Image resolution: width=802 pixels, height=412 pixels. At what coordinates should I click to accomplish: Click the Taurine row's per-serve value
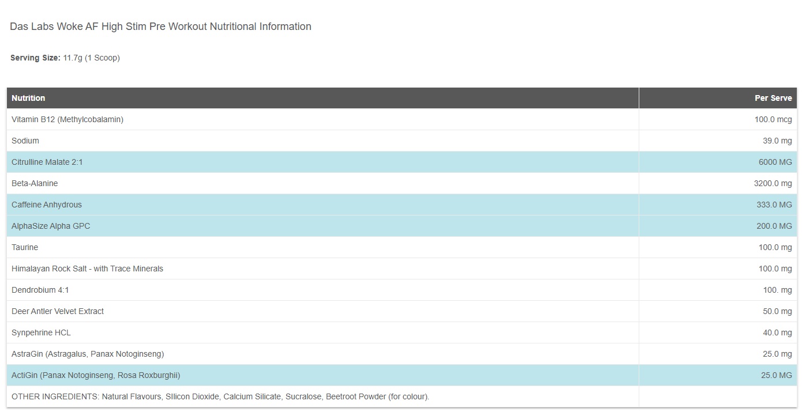click(775, 247)
